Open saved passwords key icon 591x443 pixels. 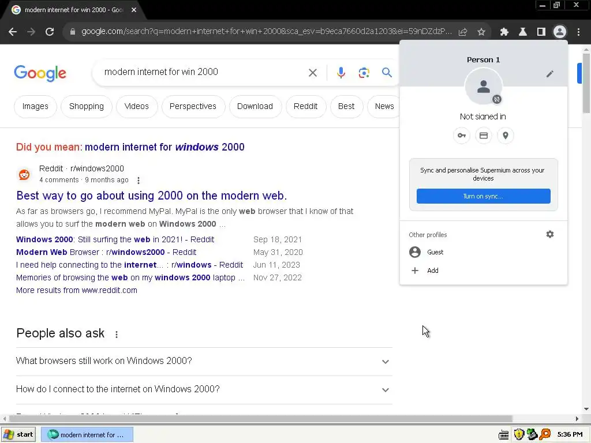[x=461, y=136]
